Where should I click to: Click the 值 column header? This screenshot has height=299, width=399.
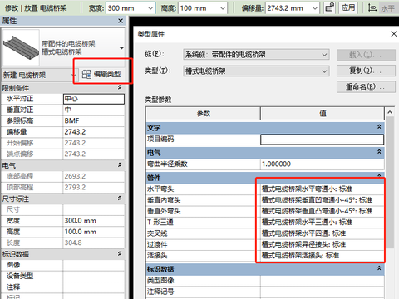point(323,113)
